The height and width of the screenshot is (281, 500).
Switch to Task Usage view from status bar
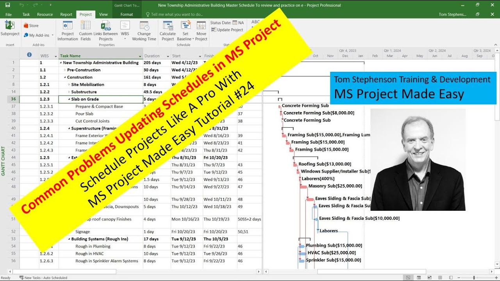pyautogui.click(x=418, y=278)
